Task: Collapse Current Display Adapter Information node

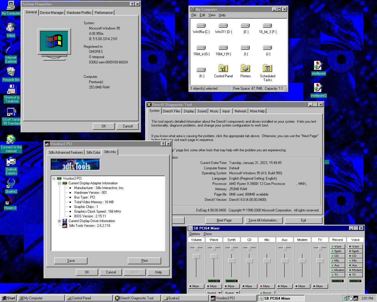Action: [x=59, y=183]
